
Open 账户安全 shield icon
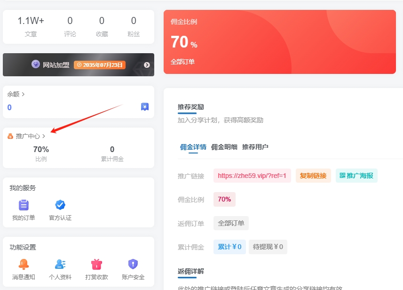[x=133, y=265]
